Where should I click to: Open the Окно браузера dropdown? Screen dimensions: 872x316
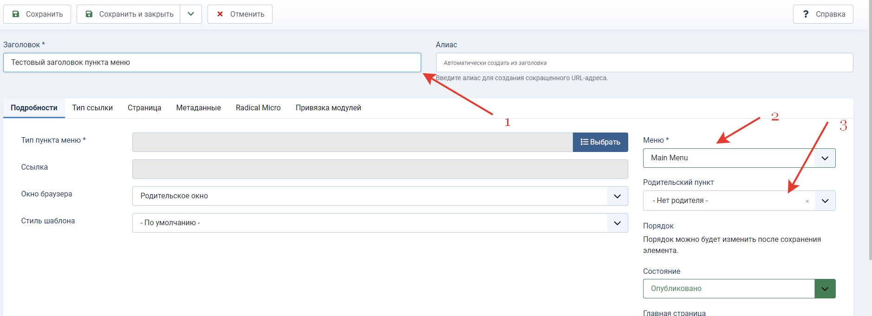380,196
